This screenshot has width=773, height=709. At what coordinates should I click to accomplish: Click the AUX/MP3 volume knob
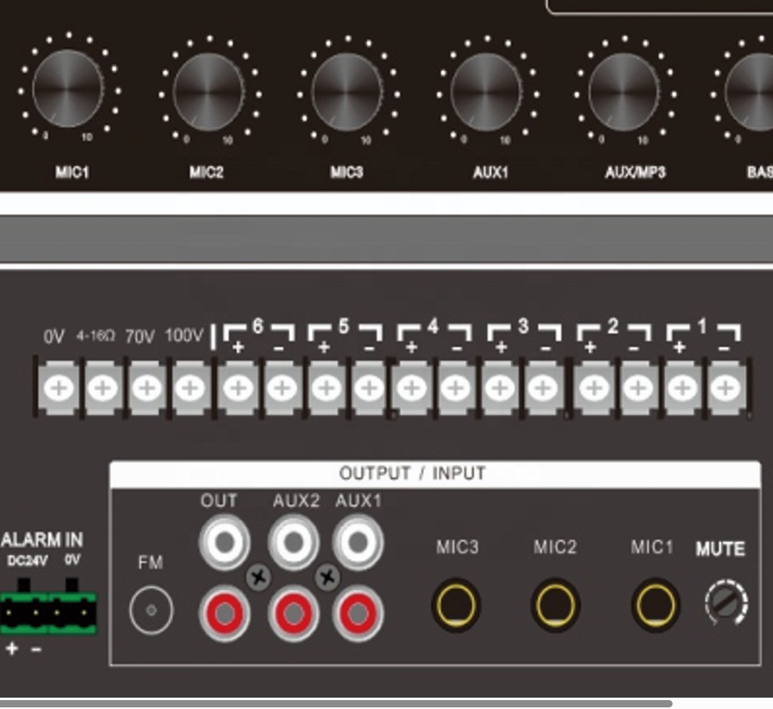624,90
